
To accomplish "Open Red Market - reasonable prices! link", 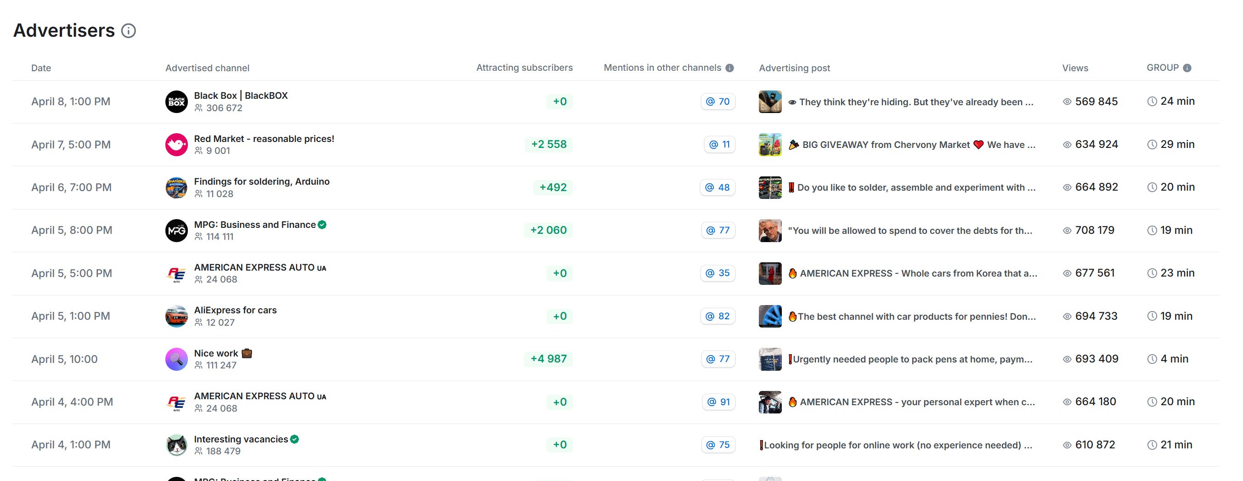I will 264,139.
